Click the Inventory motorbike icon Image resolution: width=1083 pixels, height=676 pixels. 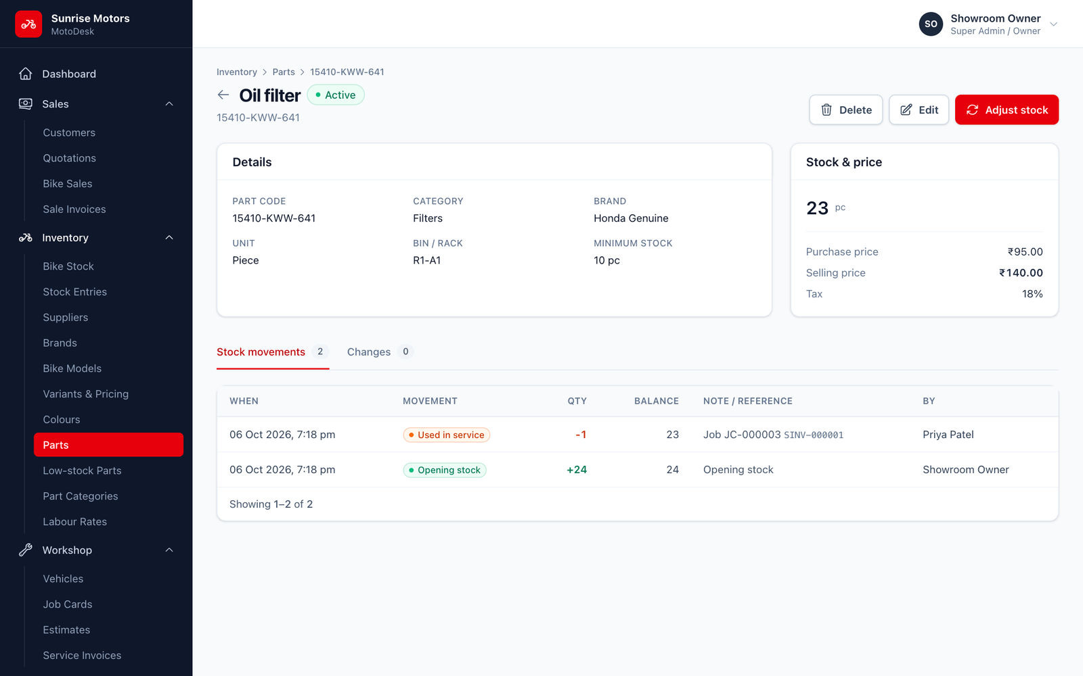click(x=26, y=238)
